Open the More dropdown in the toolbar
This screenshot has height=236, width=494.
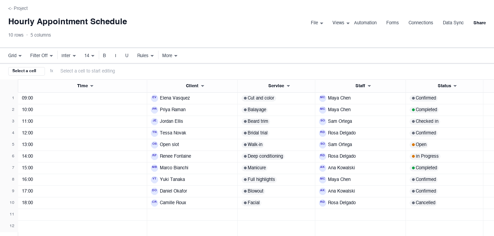170,55
